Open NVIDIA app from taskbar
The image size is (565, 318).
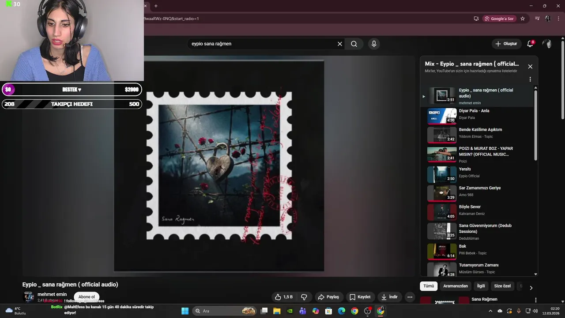(x=290, y=311)
